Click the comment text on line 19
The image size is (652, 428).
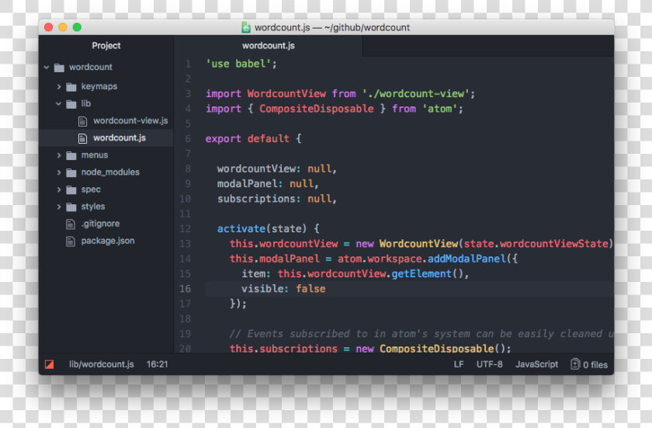(421, 333)
